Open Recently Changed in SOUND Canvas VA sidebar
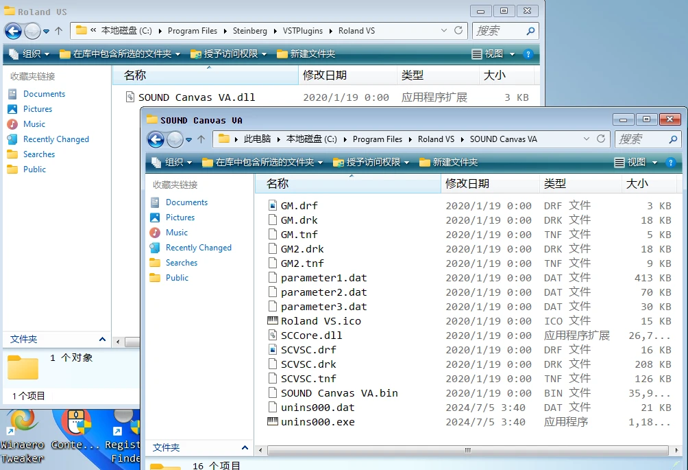Image resolution: width=688 pixels, height=470 pixels. [198, 248]
